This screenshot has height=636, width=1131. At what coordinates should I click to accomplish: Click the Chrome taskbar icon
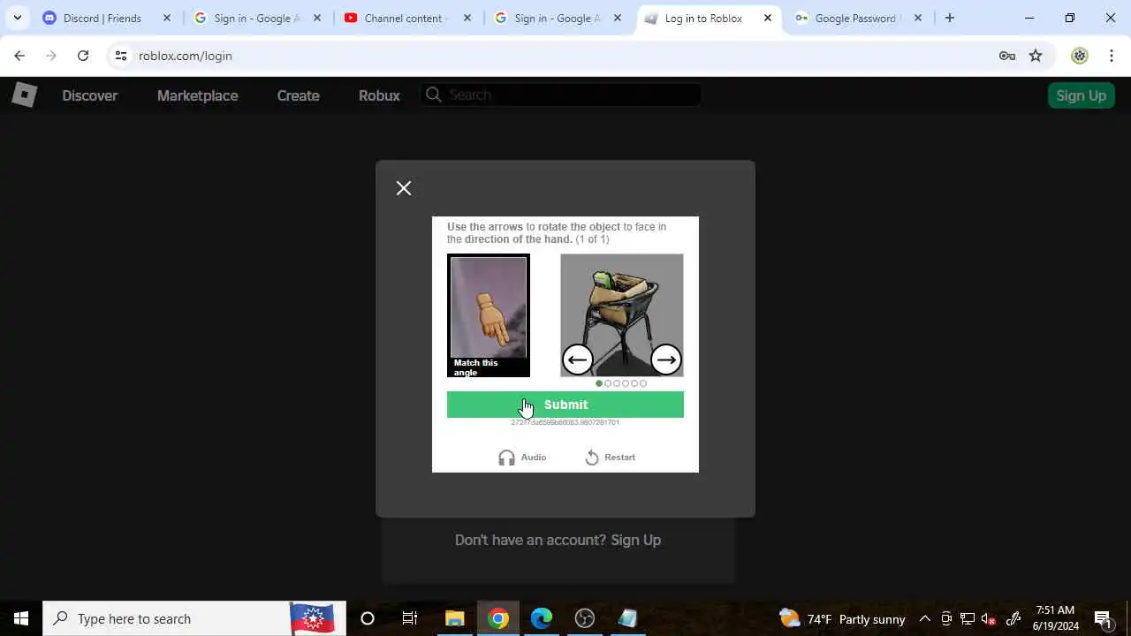[x=498, y=618]
